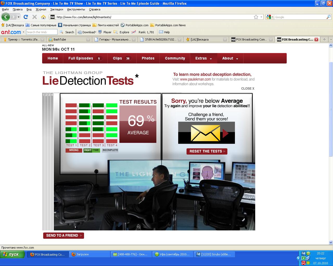
Task: Open the Правка menu
Action: pos(17,9)
